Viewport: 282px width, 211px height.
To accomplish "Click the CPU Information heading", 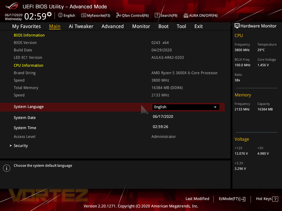I will [28, 65].
